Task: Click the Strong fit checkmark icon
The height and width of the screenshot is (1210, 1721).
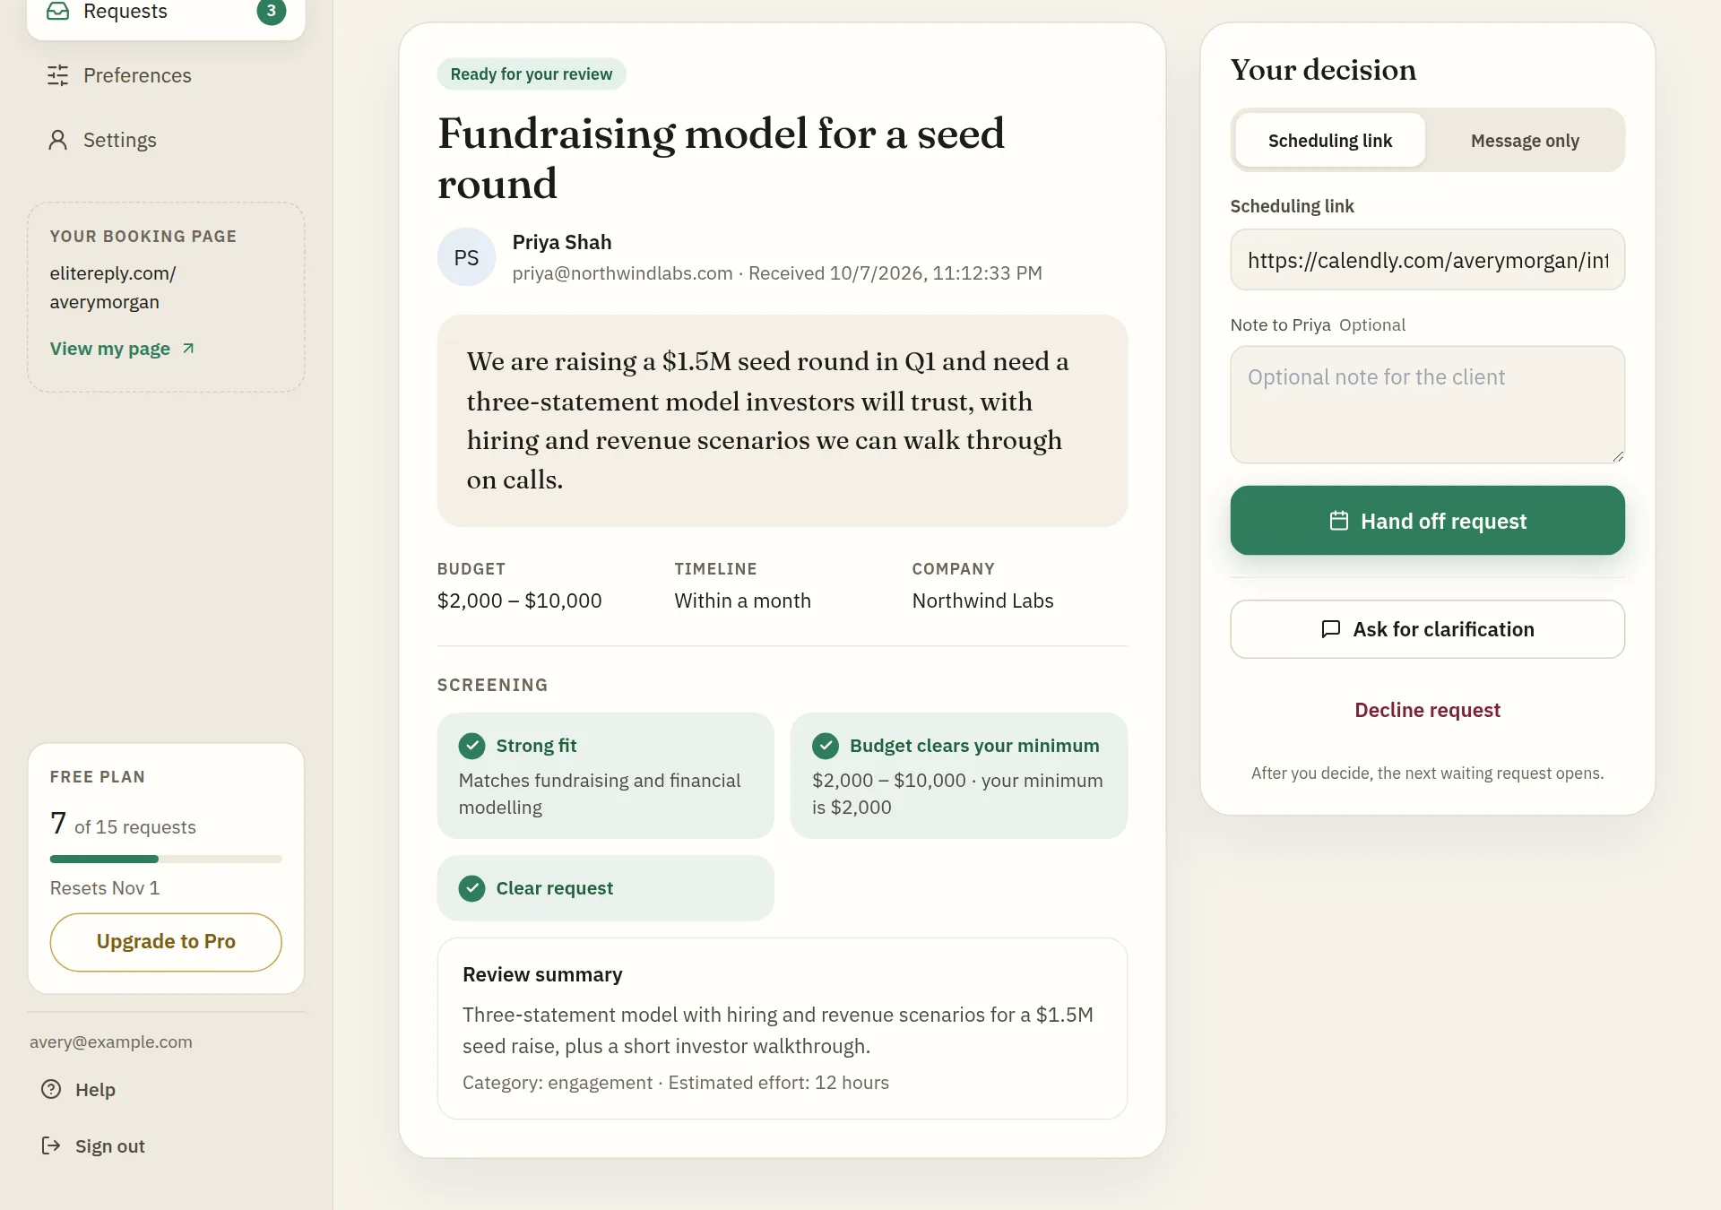Action: [471, 746]
